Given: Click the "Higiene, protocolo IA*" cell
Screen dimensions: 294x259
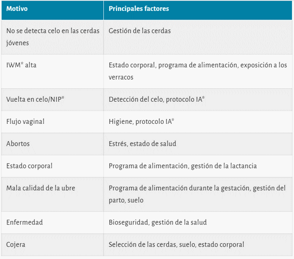Looking at the screenshot, I should [142, 121].
